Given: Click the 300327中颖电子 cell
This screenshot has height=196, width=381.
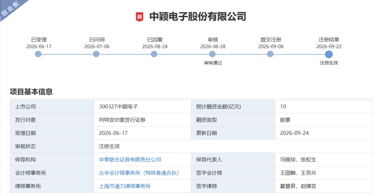Looking at the screenshot, I should click(x=143, y=106).
